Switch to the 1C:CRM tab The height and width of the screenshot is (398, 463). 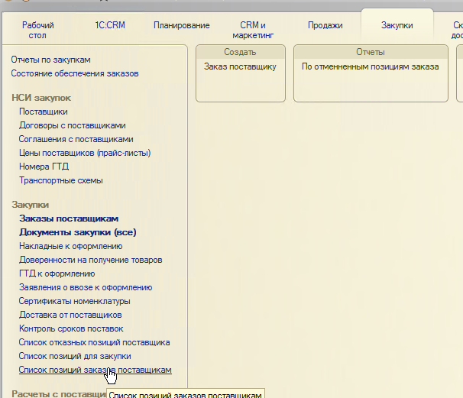tap(110, 25)
